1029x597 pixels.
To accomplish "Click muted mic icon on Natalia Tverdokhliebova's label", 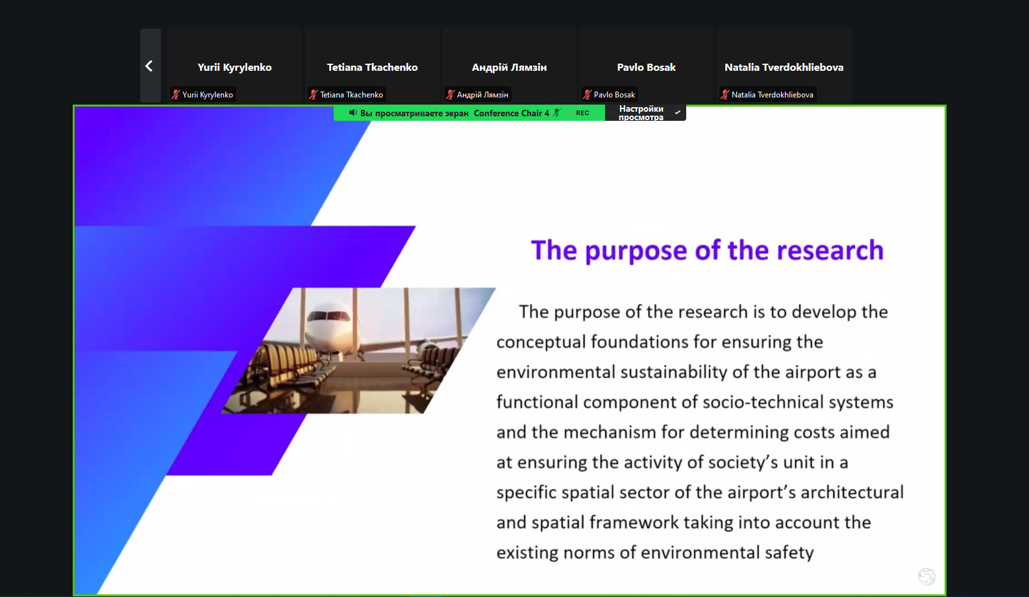I will tap(725, 95).
